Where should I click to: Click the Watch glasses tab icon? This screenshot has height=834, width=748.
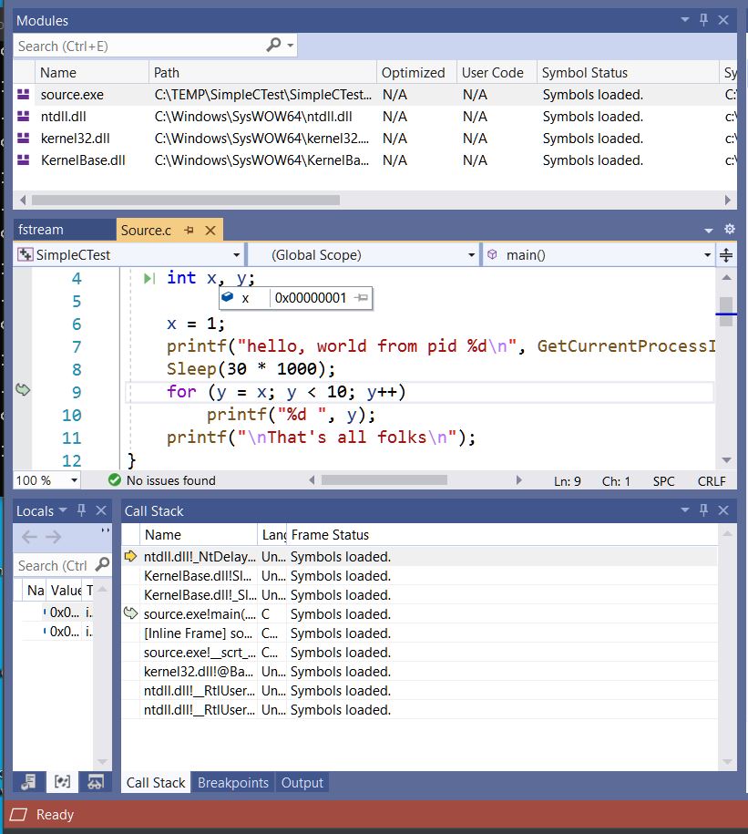tap(95, 781)
